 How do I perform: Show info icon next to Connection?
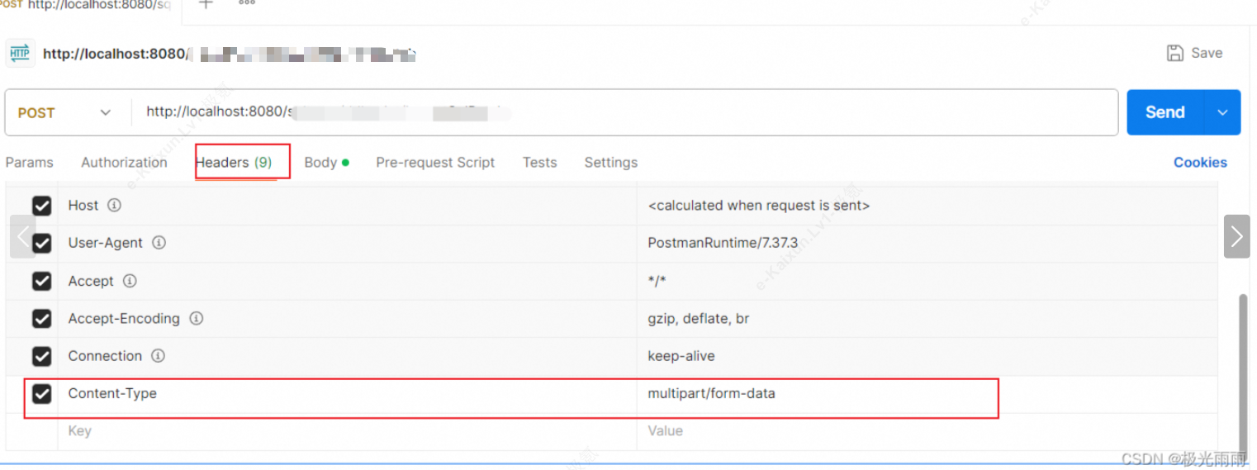point(159,356)
